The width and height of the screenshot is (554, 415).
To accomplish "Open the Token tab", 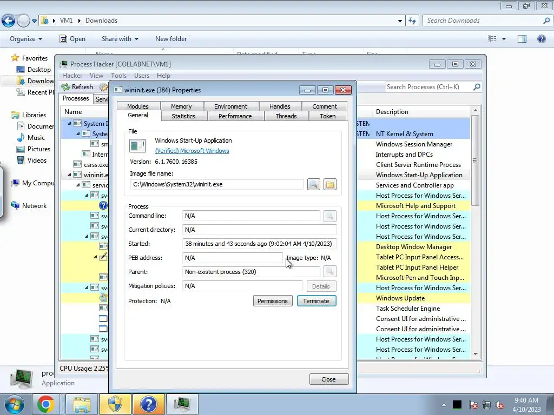I will point(328,116).
